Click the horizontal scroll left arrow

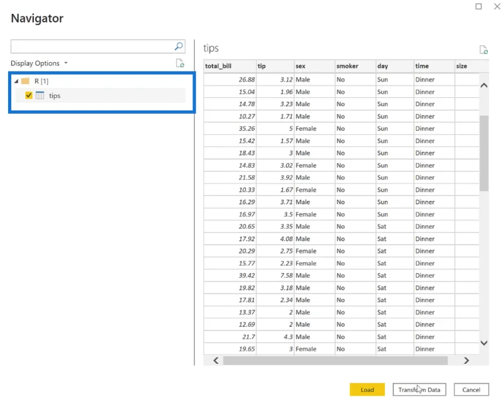click(216, 361)
